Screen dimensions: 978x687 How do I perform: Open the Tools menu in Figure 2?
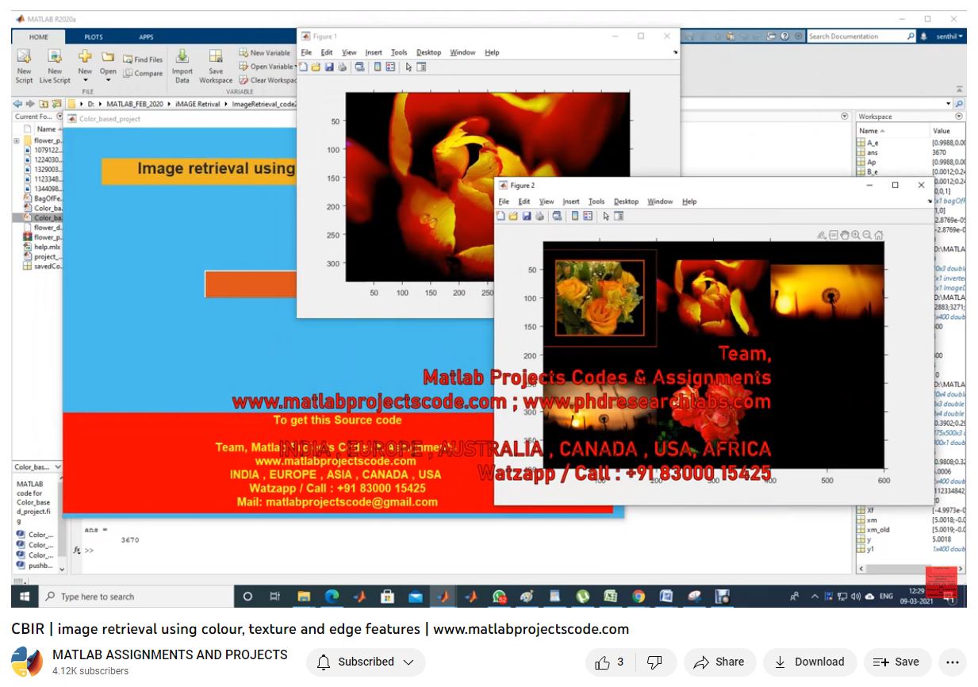(596, 201)
